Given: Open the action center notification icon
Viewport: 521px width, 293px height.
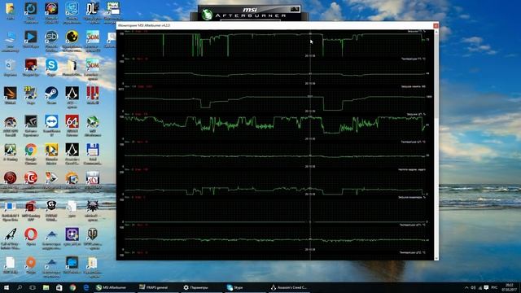Looking at the screenshot, I should pyautogui.click(x=487, y=287).
